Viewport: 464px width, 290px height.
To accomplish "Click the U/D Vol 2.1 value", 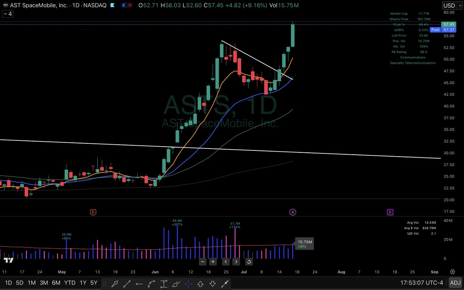I will (434, 234).
